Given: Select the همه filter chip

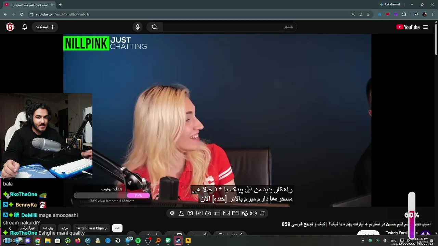Looking at the screenshot, I should [x=117, y=228].
